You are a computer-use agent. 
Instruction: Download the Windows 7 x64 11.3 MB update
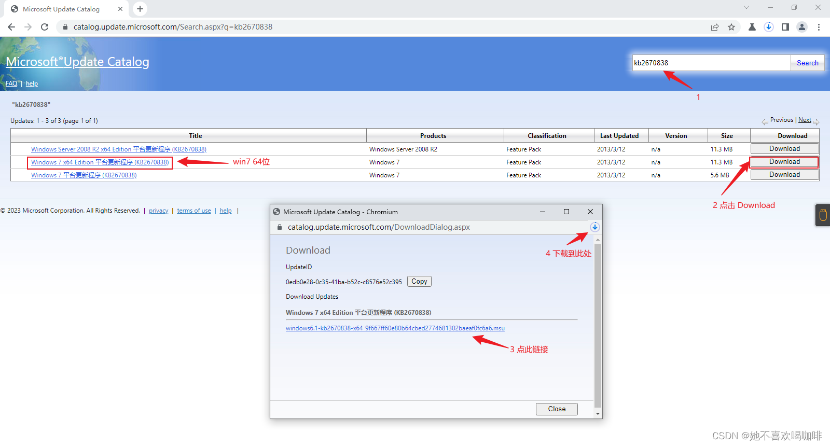[x=784, y=162]
